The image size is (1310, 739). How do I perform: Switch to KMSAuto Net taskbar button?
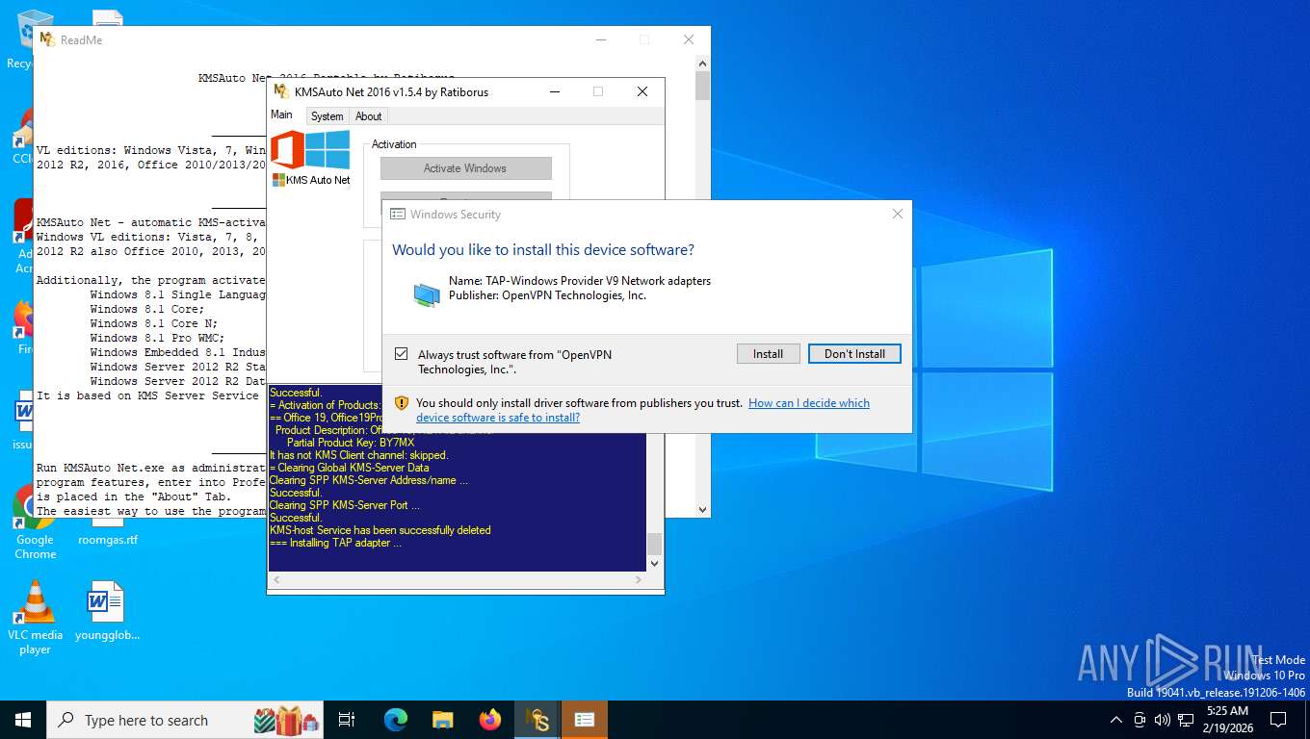[x=537, y=720]
